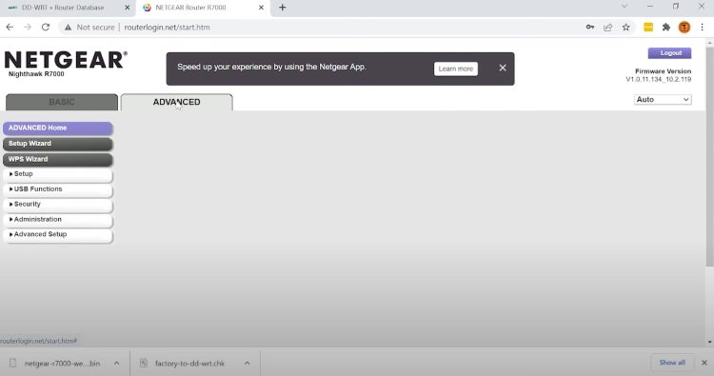The width and height of the screenshot is (714, 376).
Task: Open options for factory-to-dd-wrt.chk download
Action: pos(247,364)
